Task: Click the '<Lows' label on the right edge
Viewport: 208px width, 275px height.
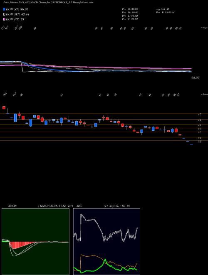Action: 205,94
